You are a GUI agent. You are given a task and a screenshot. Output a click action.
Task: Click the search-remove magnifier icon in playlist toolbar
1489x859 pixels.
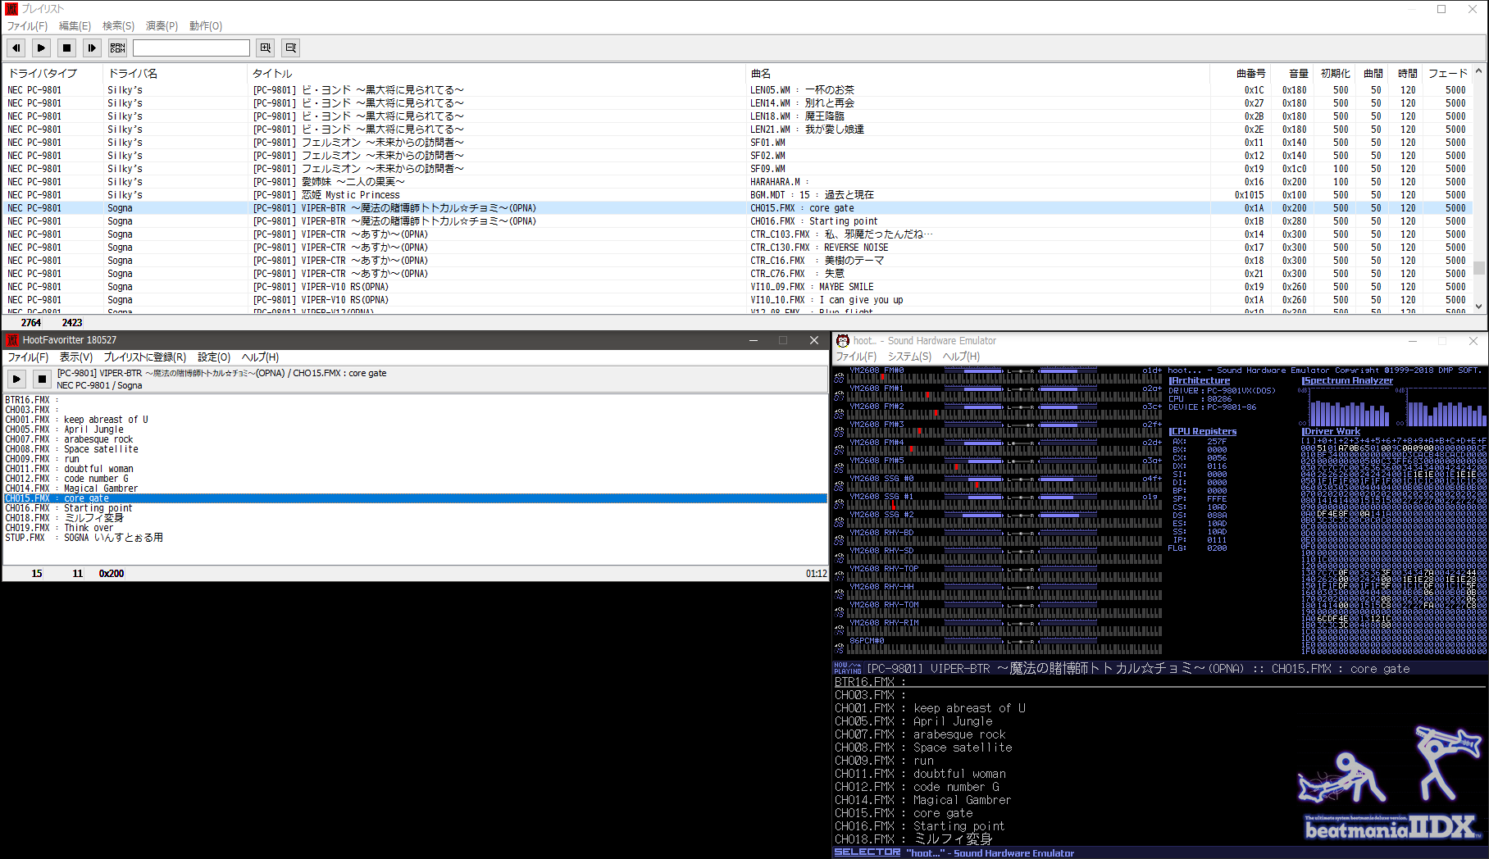[x=290, y=48]
